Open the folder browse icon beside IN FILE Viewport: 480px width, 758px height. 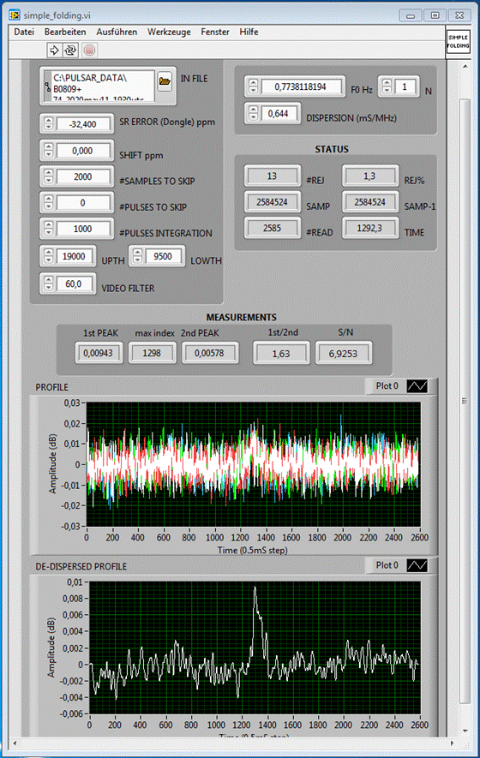(165, 81)
